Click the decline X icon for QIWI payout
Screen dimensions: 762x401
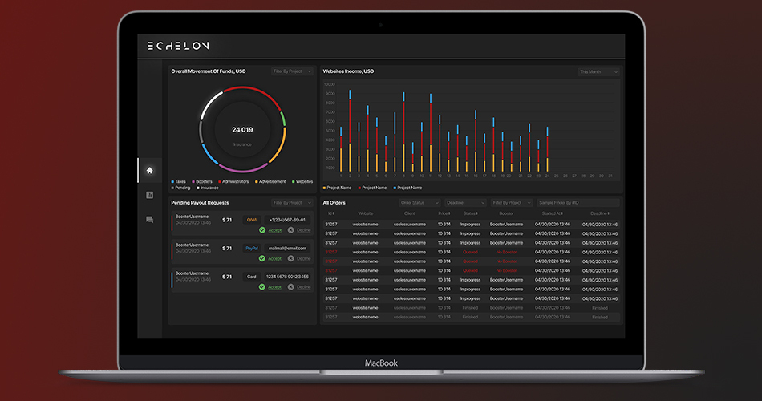[x=290, y=230]
